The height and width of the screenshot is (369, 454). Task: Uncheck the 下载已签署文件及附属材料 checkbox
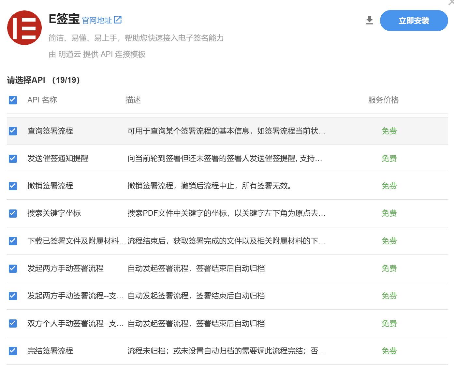13,241
